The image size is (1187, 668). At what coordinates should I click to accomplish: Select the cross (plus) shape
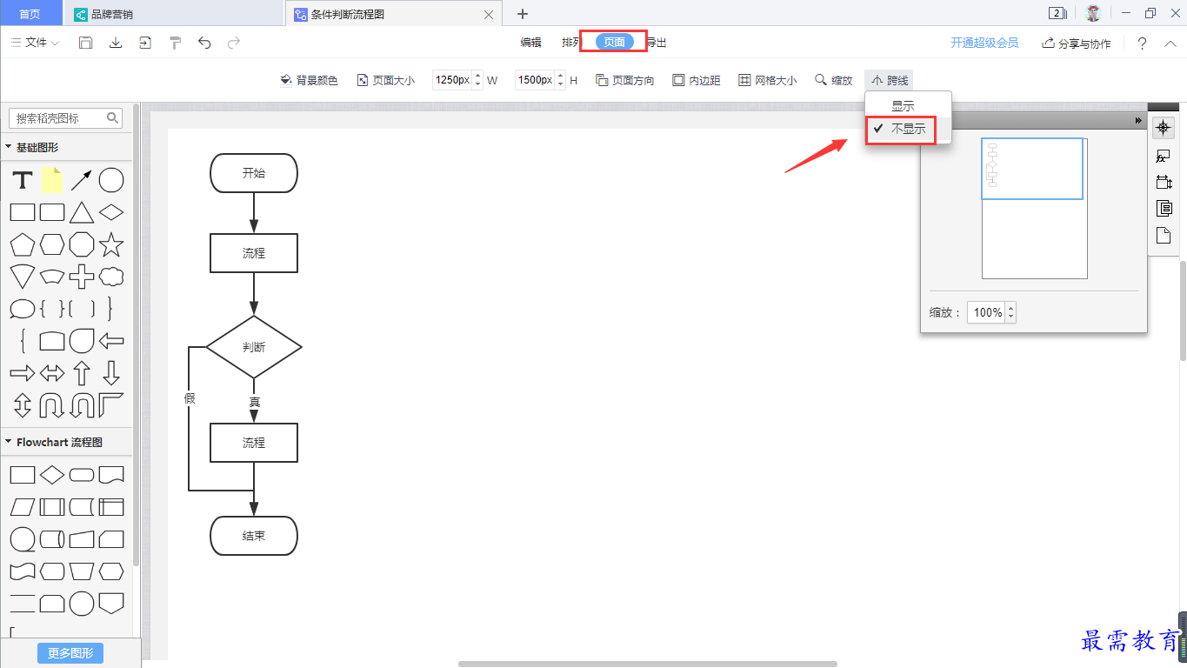coord(82,277)
